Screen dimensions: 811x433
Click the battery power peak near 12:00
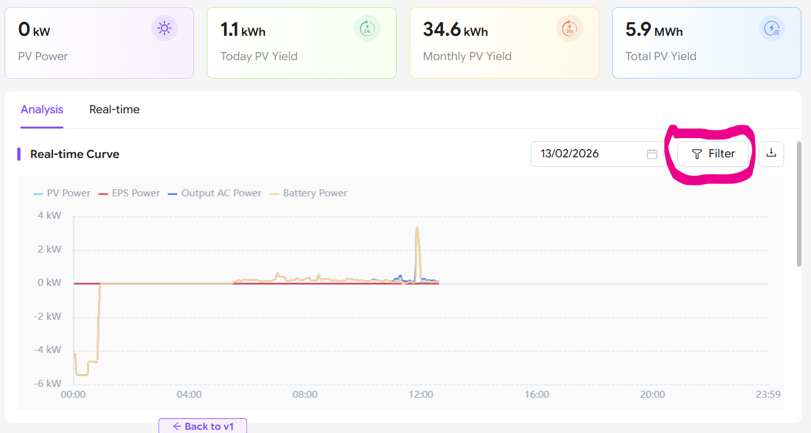coord(417,229)
